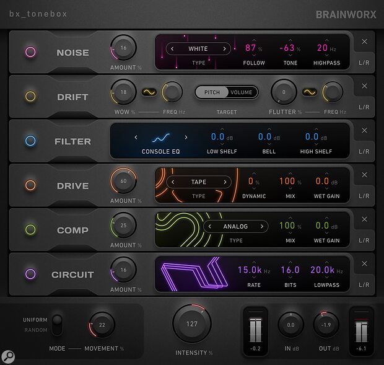Image resolution: width=384 pixels, height=365 pixels.
Task: Select next comp type after ANALOG
Action: pos(262,227)
